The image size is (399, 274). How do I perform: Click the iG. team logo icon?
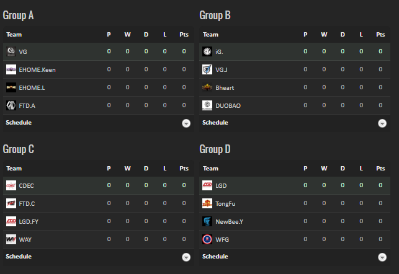click(207, 51)
